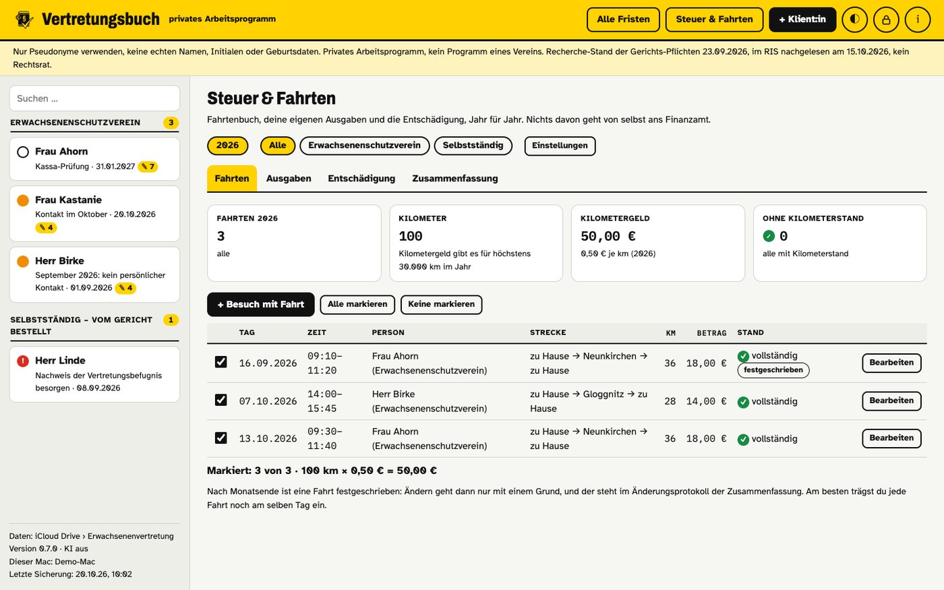Edit the 13.10.2026 trip via Bearbeiten
This screenshot has height=590, width=944.
[x=891, y=438]
